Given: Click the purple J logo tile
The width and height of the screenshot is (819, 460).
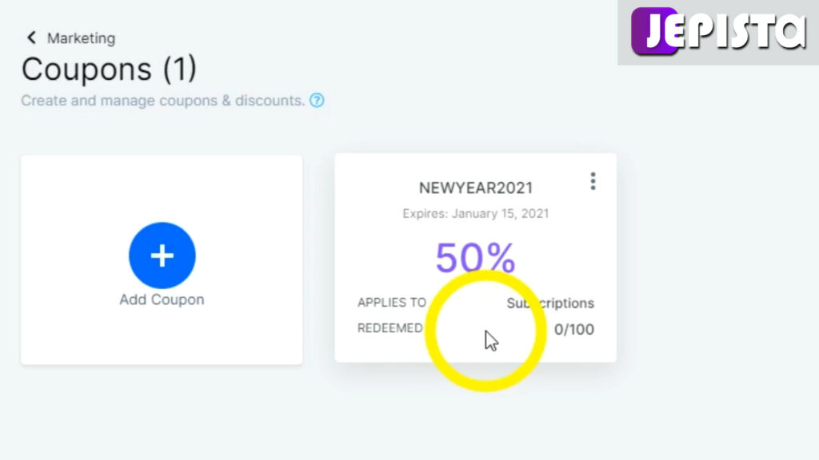Looking at the screenshot, I should (655, 31).
